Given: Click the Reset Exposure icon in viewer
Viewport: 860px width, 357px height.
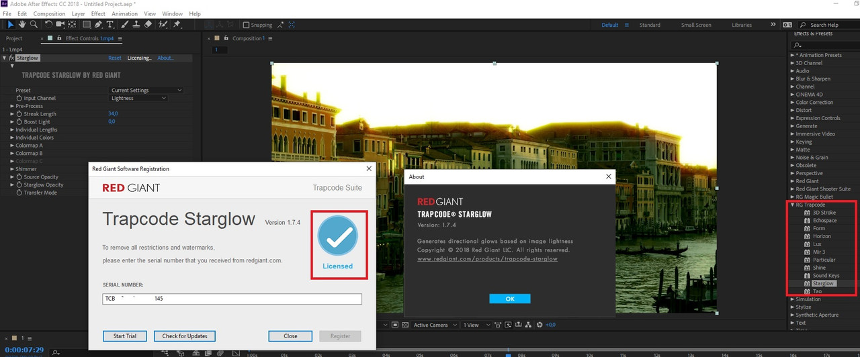Looking at the screenshot, I should [x=540, y=325].
